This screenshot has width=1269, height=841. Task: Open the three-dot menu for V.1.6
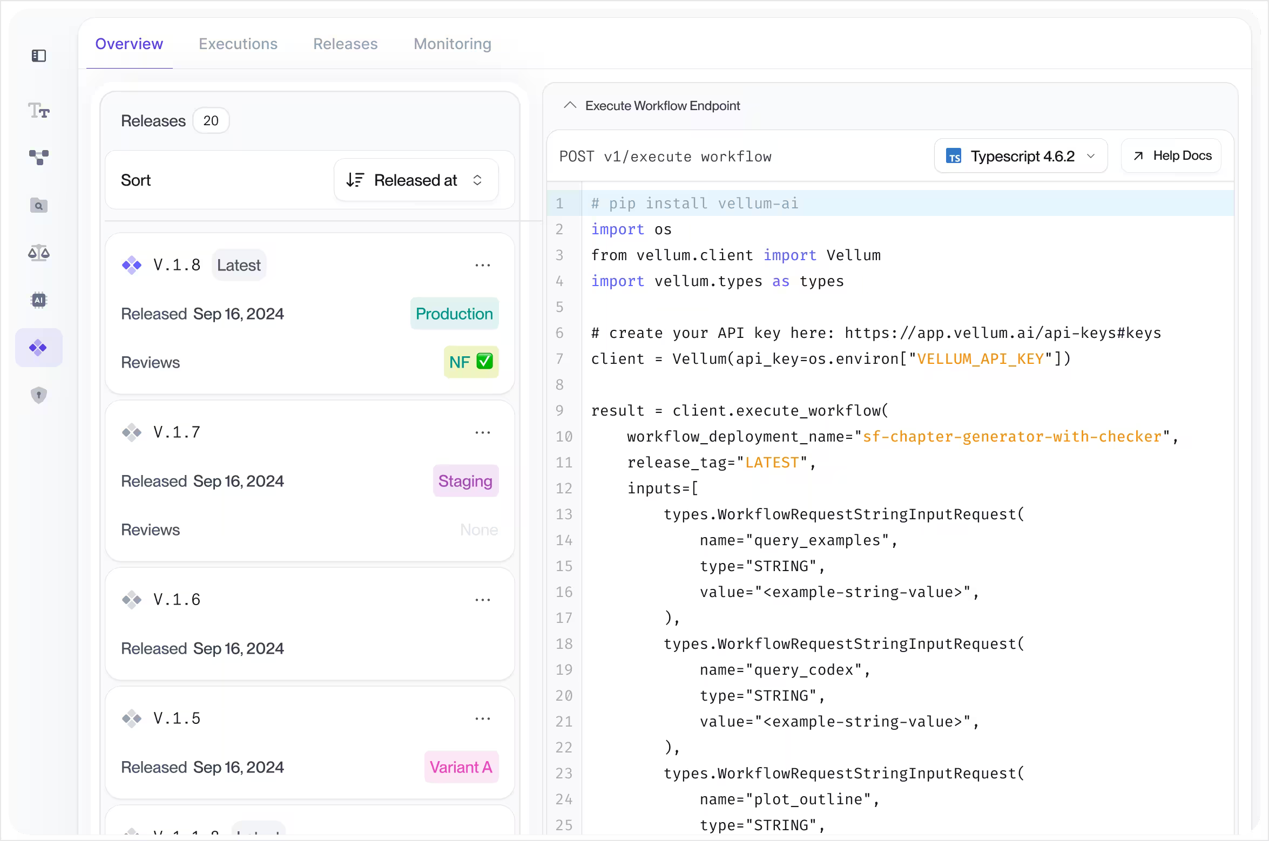482,600
